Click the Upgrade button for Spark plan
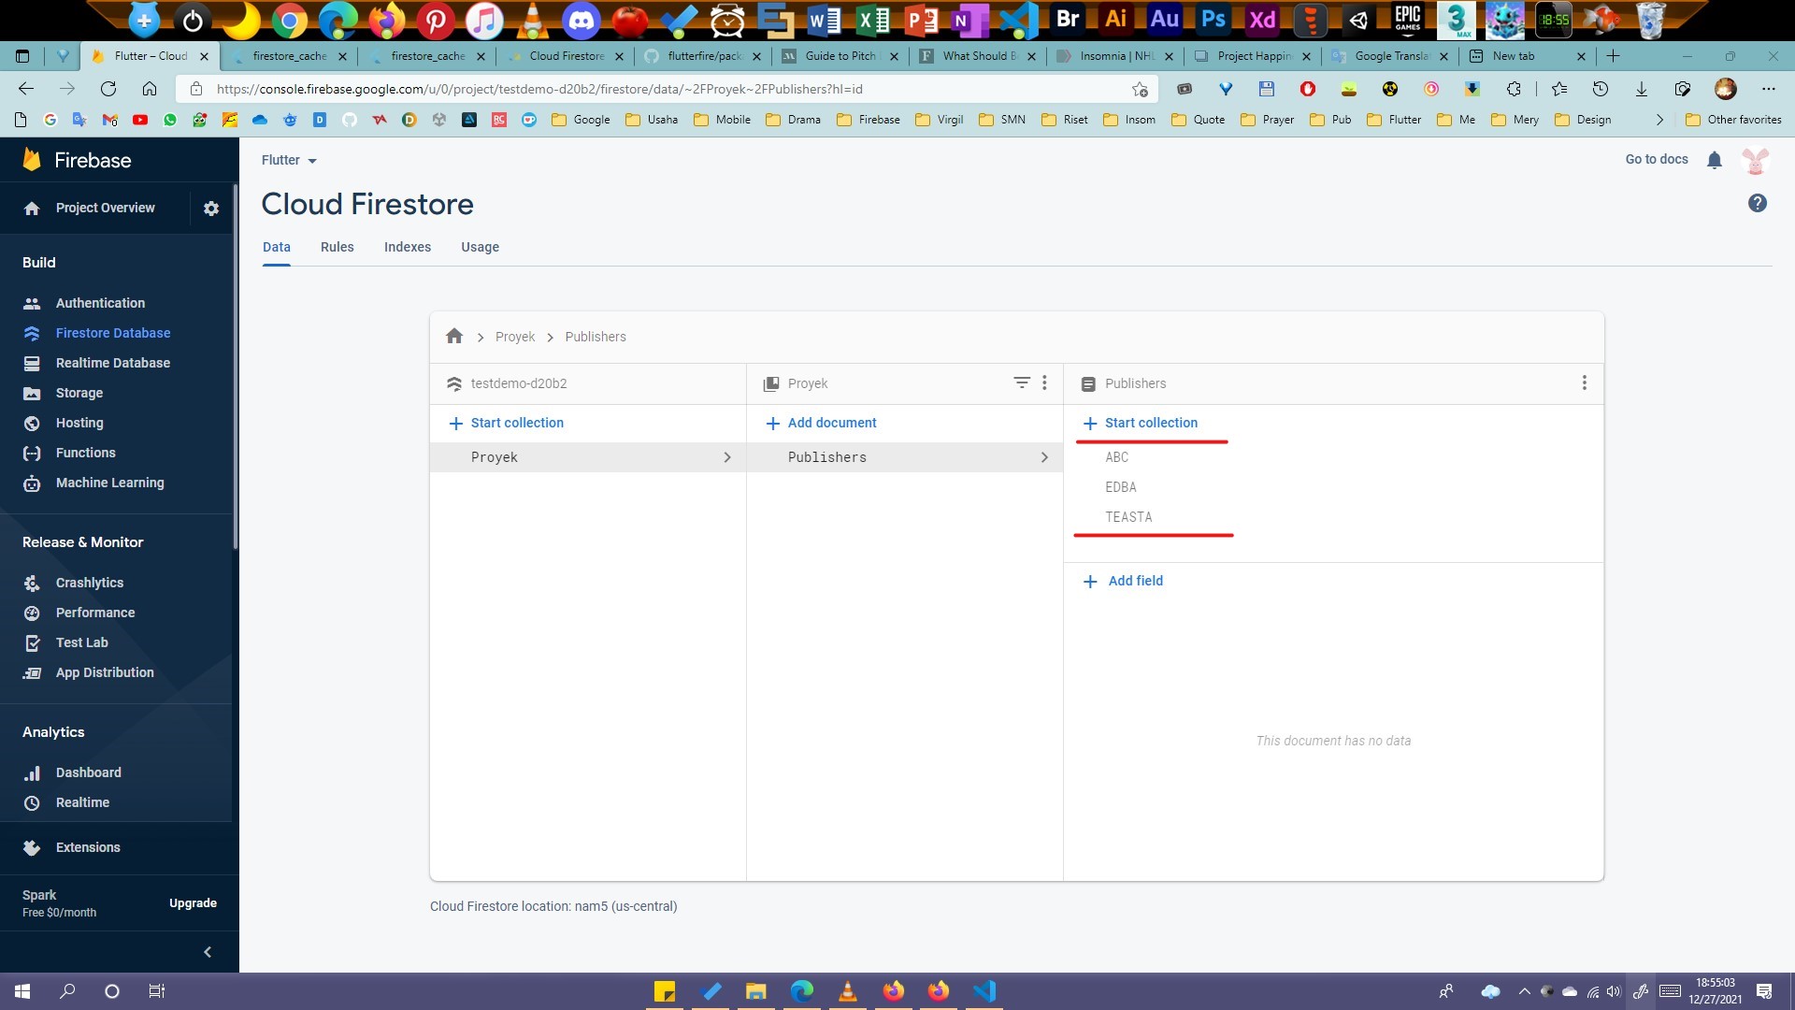The width and height of the screenshot is (1795, 1010). pos(193,902)
